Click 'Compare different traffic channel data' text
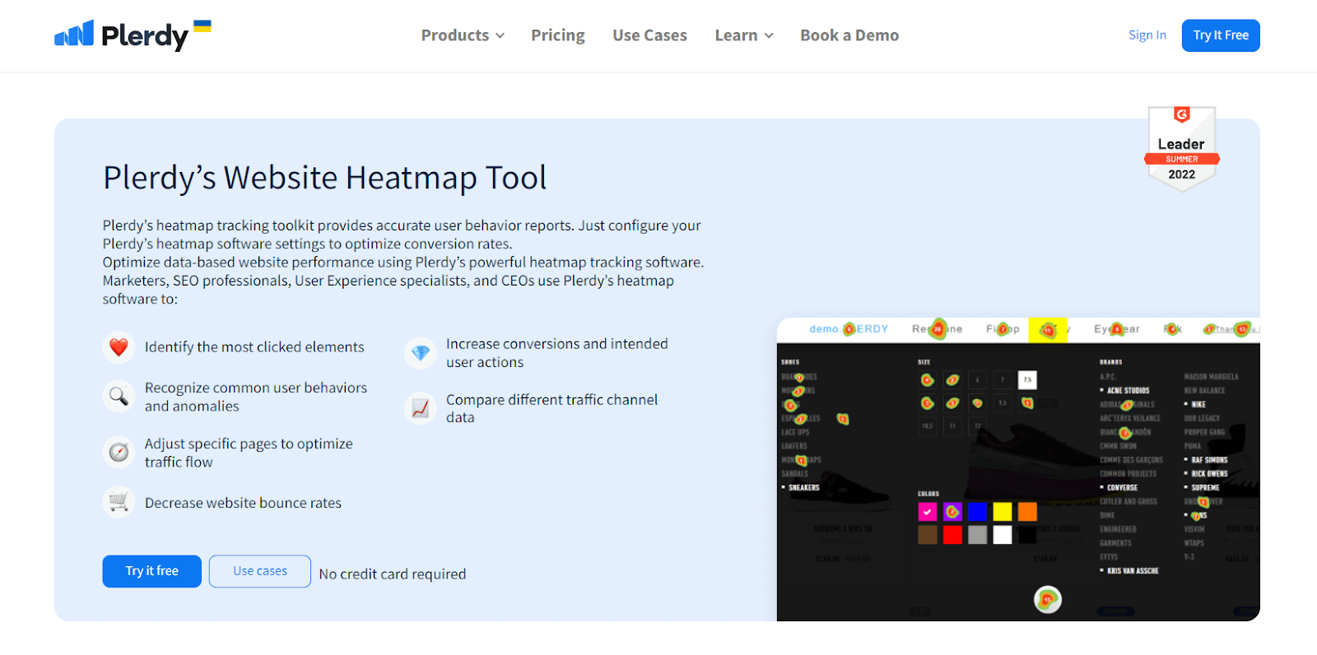Image resolution: width=1317 pixels, height=655 pixels. point(551,408)
